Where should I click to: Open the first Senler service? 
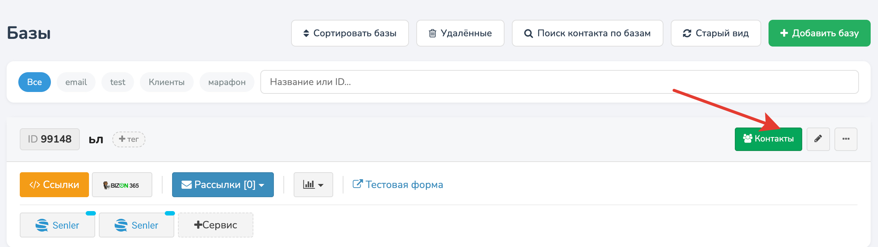[x=57, y=225]
